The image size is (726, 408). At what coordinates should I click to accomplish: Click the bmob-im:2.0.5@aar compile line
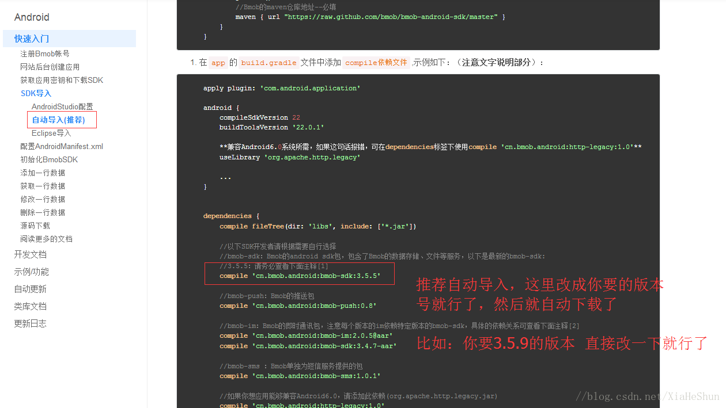click(x=306, y=335)
